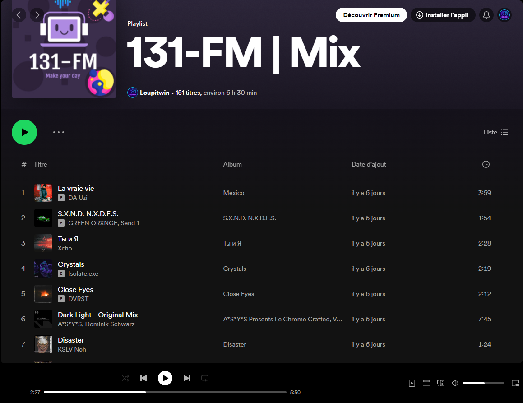Go forward with the right arrow button

point(37,15)
